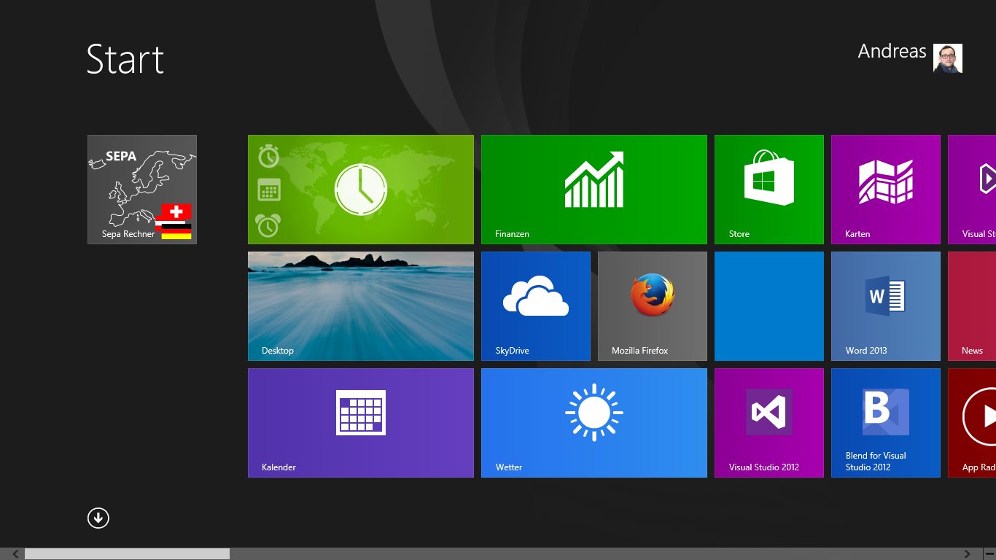996x560 pixels.
Task: Open the Kalender tile
Action: [x=361, y=423]
